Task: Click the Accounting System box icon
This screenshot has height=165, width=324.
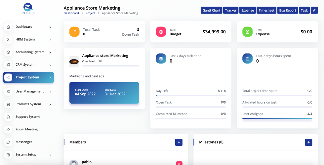Action: tap(8, 52)
